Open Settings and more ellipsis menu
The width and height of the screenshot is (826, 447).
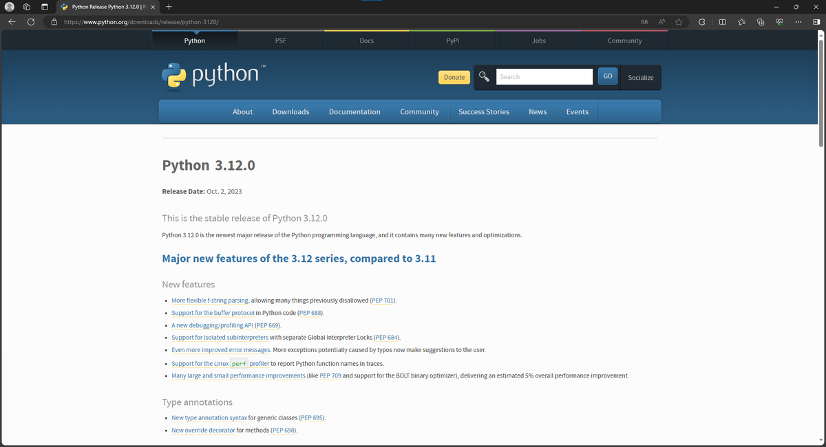[798, 22]
